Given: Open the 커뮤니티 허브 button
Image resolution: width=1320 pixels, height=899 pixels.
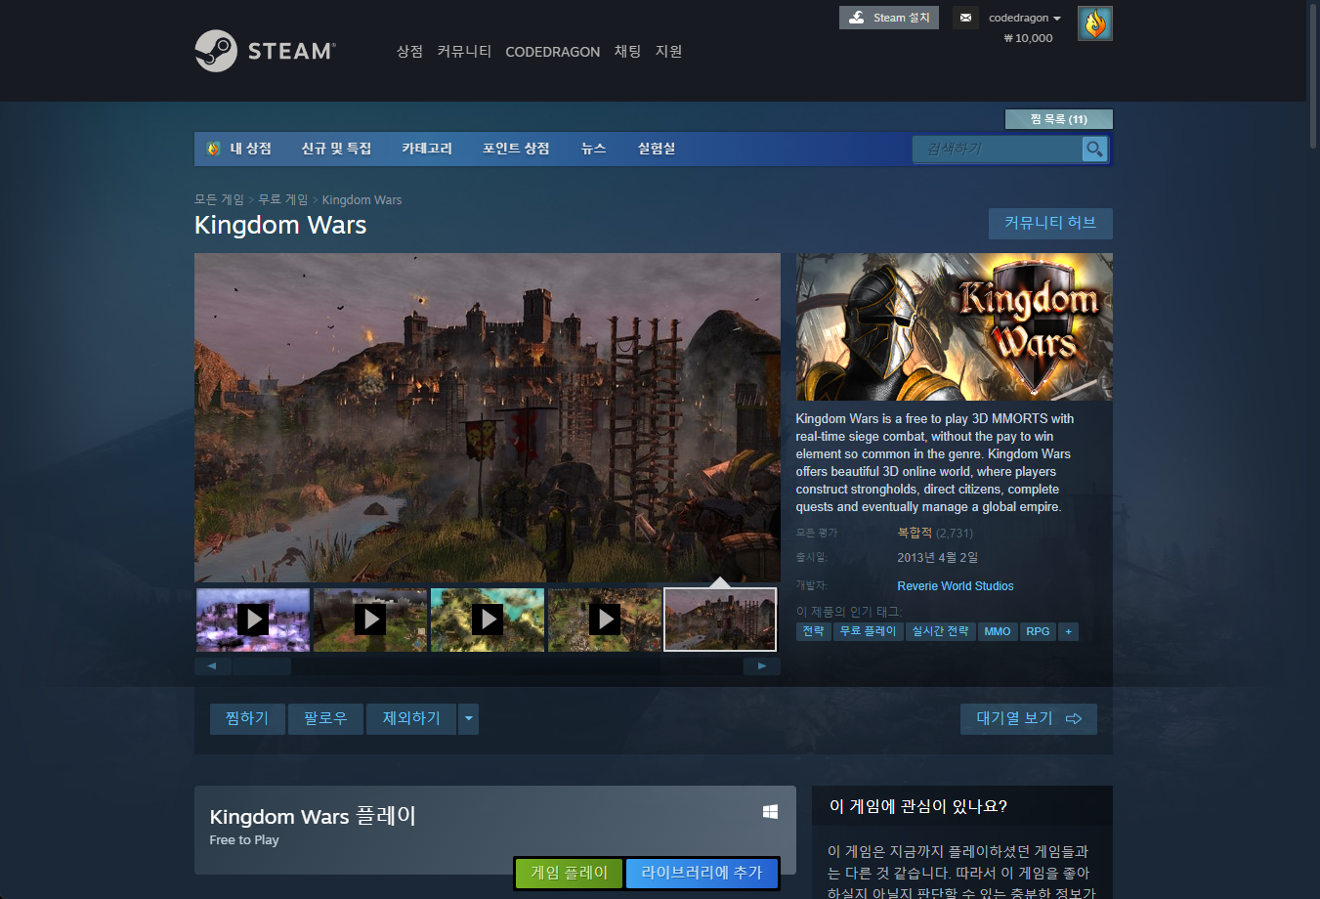Looking at the screenshot, I should (1050, 223).
